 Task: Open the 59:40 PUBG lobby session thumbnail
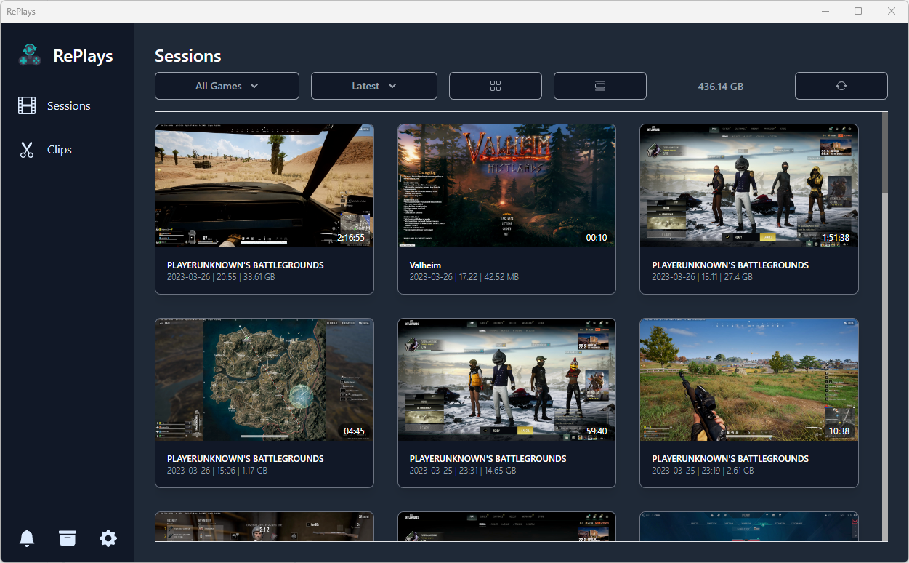(506, 379)
